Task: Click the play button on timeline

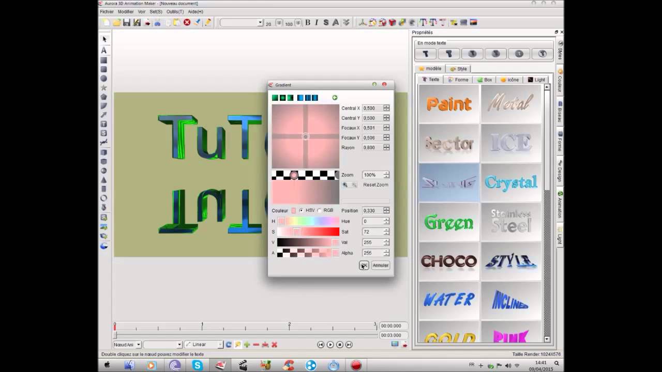Action: pos(330,345)
